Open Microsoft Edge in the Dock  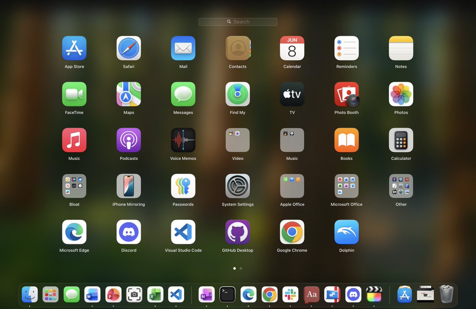pos(248,294)
